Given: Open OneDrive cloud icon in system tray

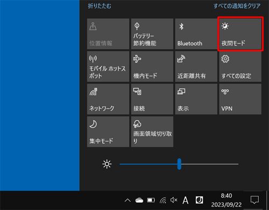Looking at the screenshot, I should click(139, 200).
